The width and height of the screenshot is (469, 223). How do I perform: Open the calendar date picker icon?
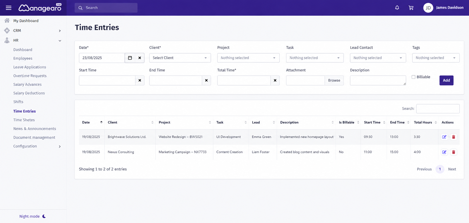(130, 58)
